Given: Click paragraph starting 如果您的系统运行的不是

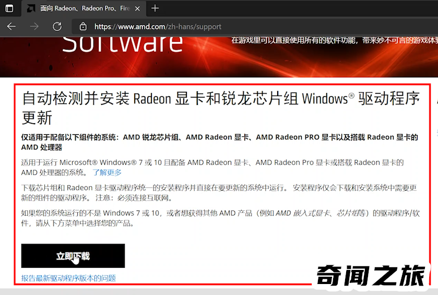Looking at the screenshot, I should [220, 218].
